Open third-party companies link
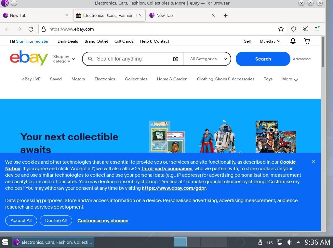Image resolution: width=333 pixels, height=248 pixels. [167, 169]
